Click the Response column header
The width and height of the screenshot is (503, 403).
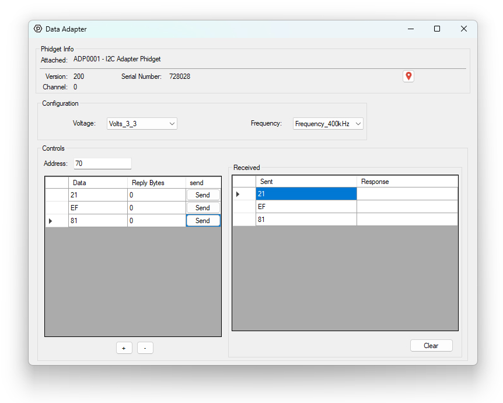coord(407,182)
